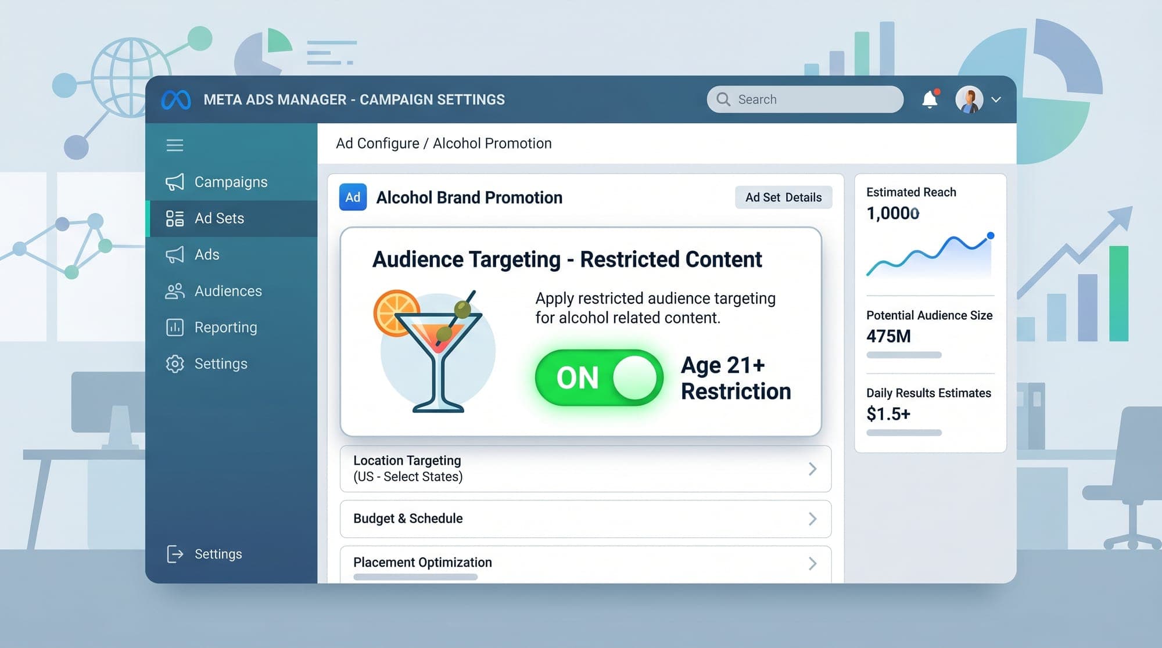Click the blue Ad badge icon
This screenshot has width=1162, height=648.
coord(353,197)
